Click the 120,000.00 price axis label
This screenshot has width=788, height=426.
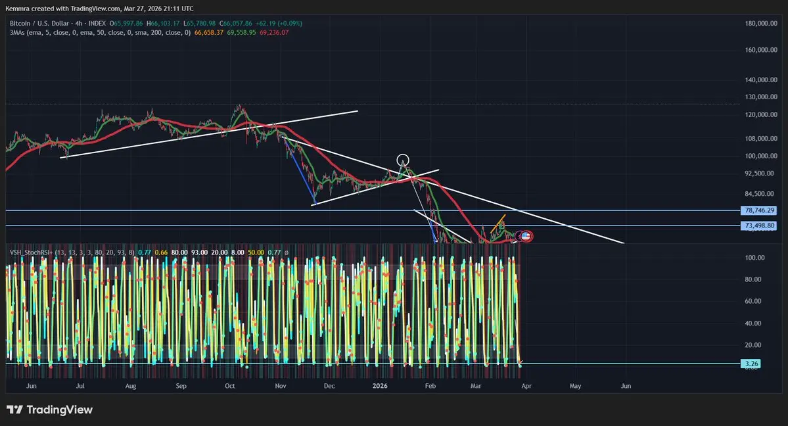pos(761,114)
